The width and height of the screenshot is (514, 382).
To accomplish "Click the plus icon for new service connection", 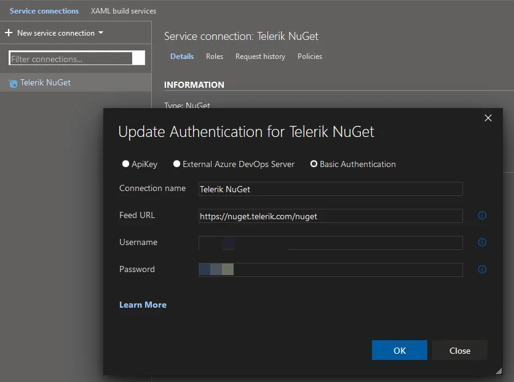I will [x=9, y=33].
